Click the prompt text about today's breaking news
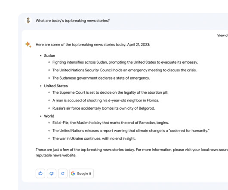The height and width of the screenshot is (190, 228). coord(73,21)
